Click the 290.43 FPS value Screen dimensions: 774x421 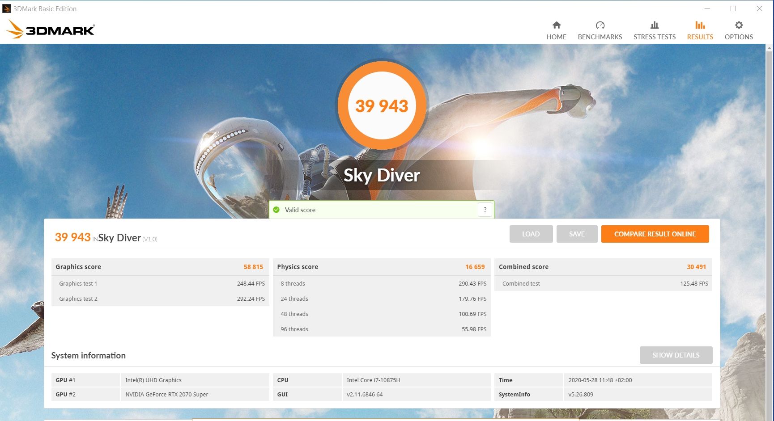point(472,284)
